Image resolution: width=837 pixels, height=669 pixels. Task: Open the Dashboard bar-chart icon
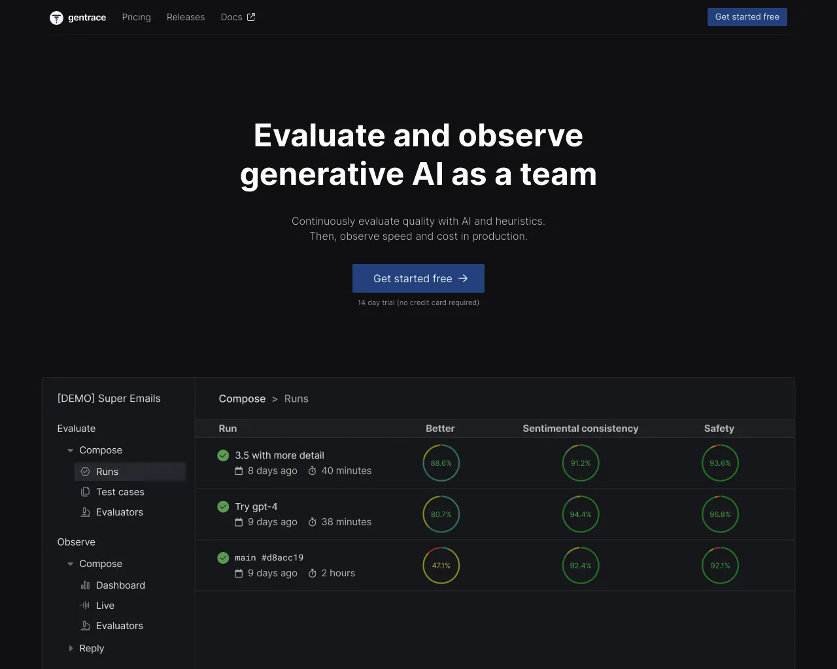click(86, 585)
